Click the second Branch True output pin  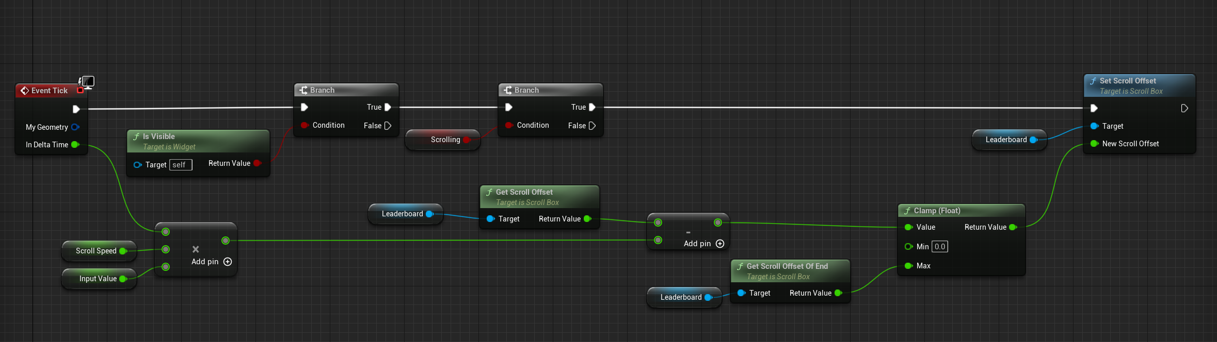593,107
